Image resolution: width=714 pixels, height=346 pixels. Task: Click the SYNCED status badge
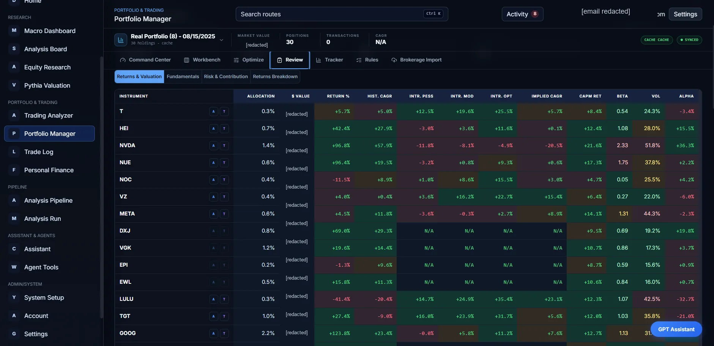tap(689, 40)
